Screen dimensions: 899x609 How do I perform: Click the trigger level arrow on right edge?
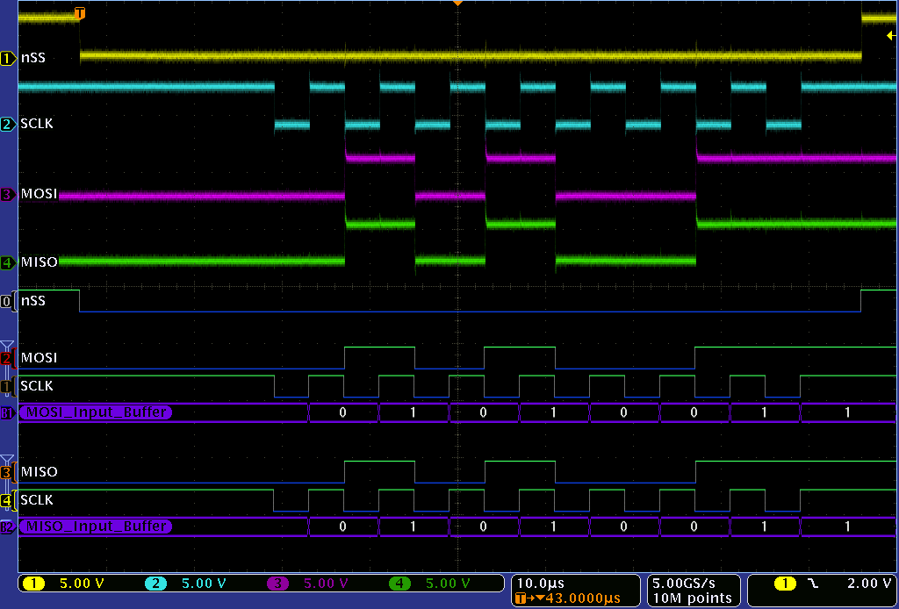(x=890, y=35)
